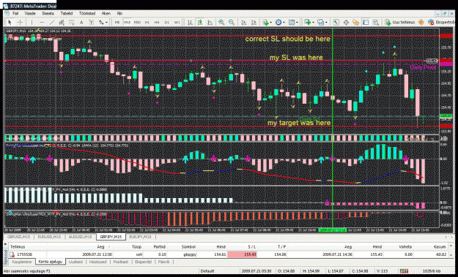Select the trendline drawing tool
The height and width of the screenshot is (277, 458).
pos(52,23)
